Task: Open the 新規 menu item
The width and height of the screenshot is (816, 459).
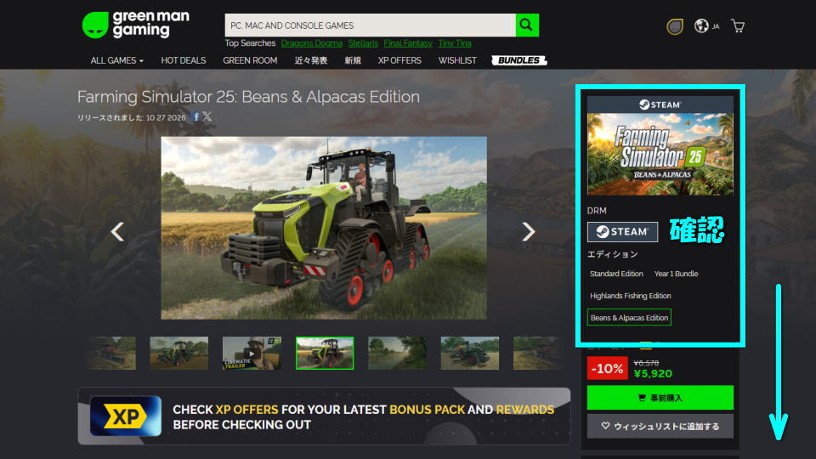Action: 352,60
